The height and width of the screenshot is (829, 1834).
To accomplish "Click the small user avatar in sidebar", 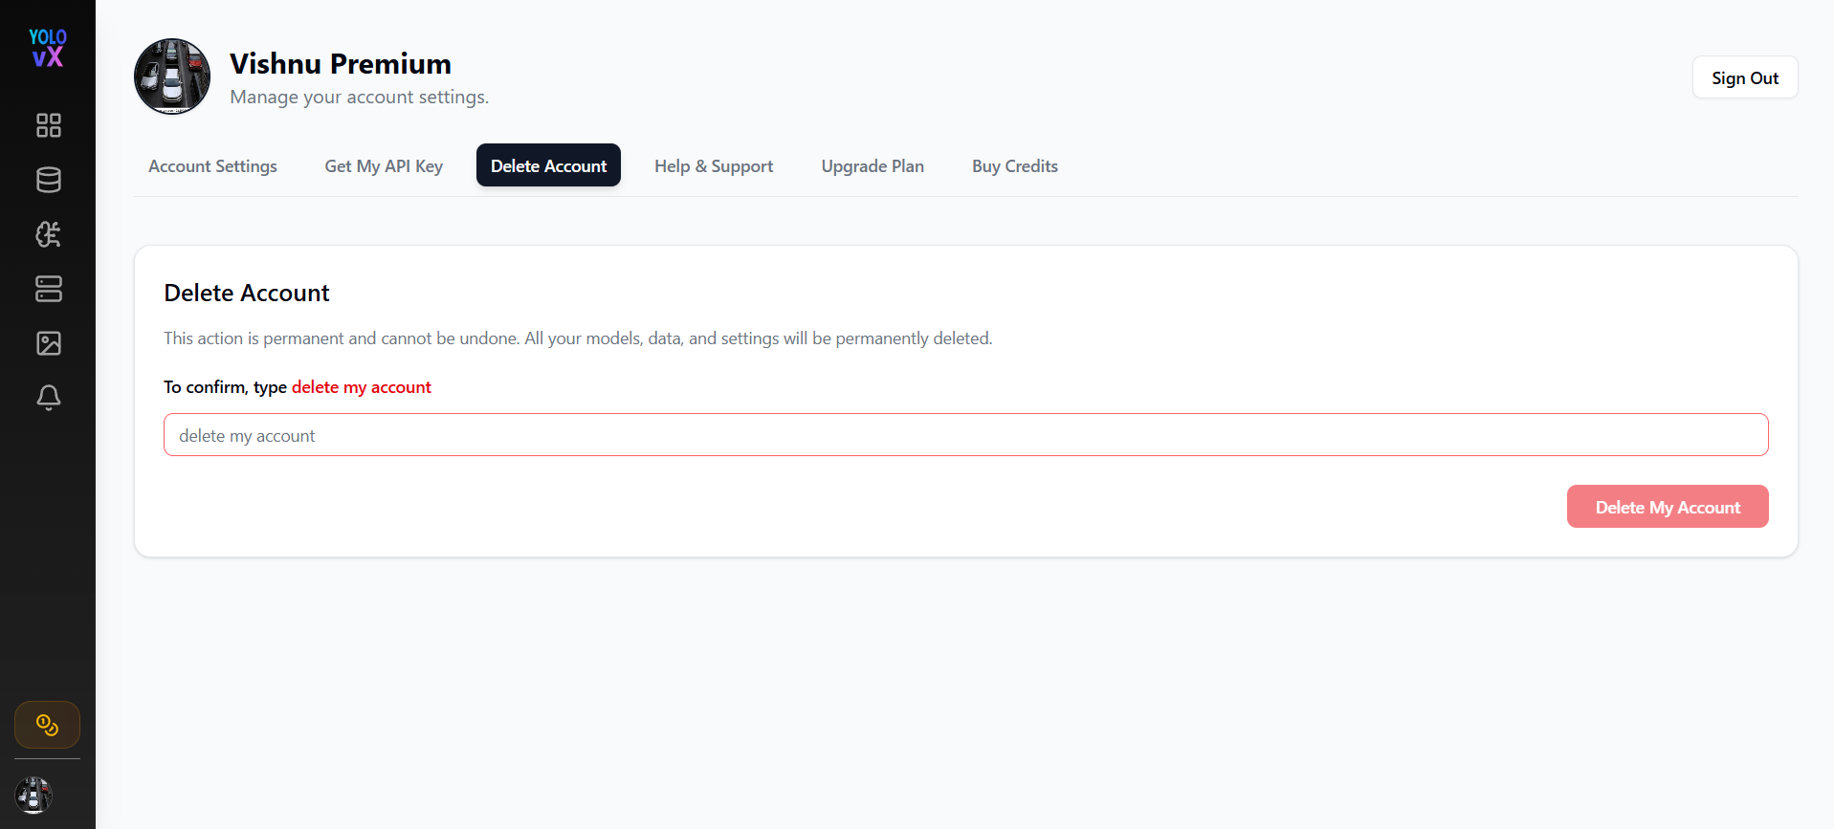I will 33,795.
